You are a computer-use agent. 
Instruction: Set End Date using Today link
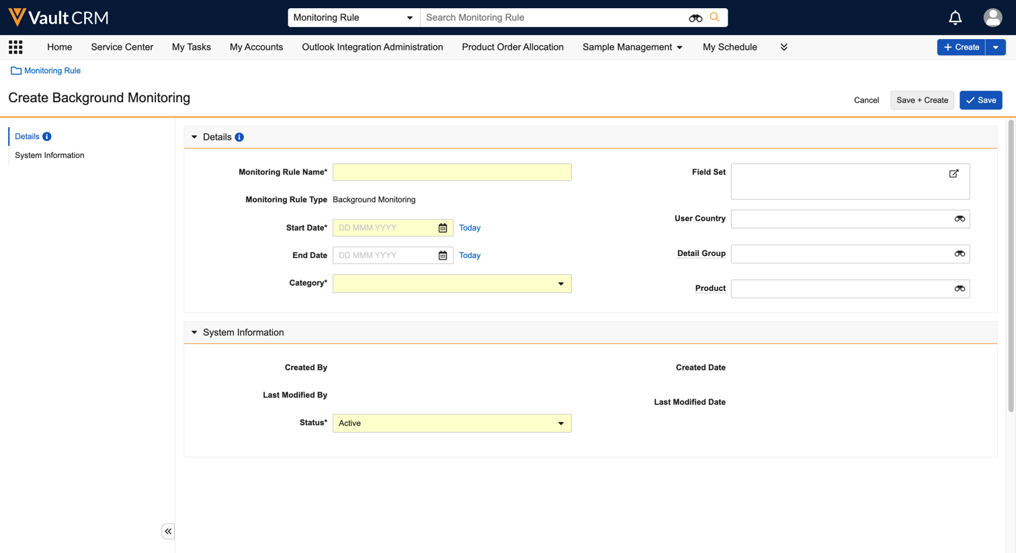469,255
